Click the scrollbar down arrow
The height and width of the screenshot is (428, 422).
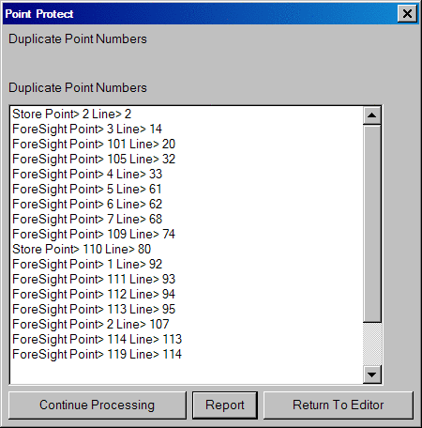371,374
